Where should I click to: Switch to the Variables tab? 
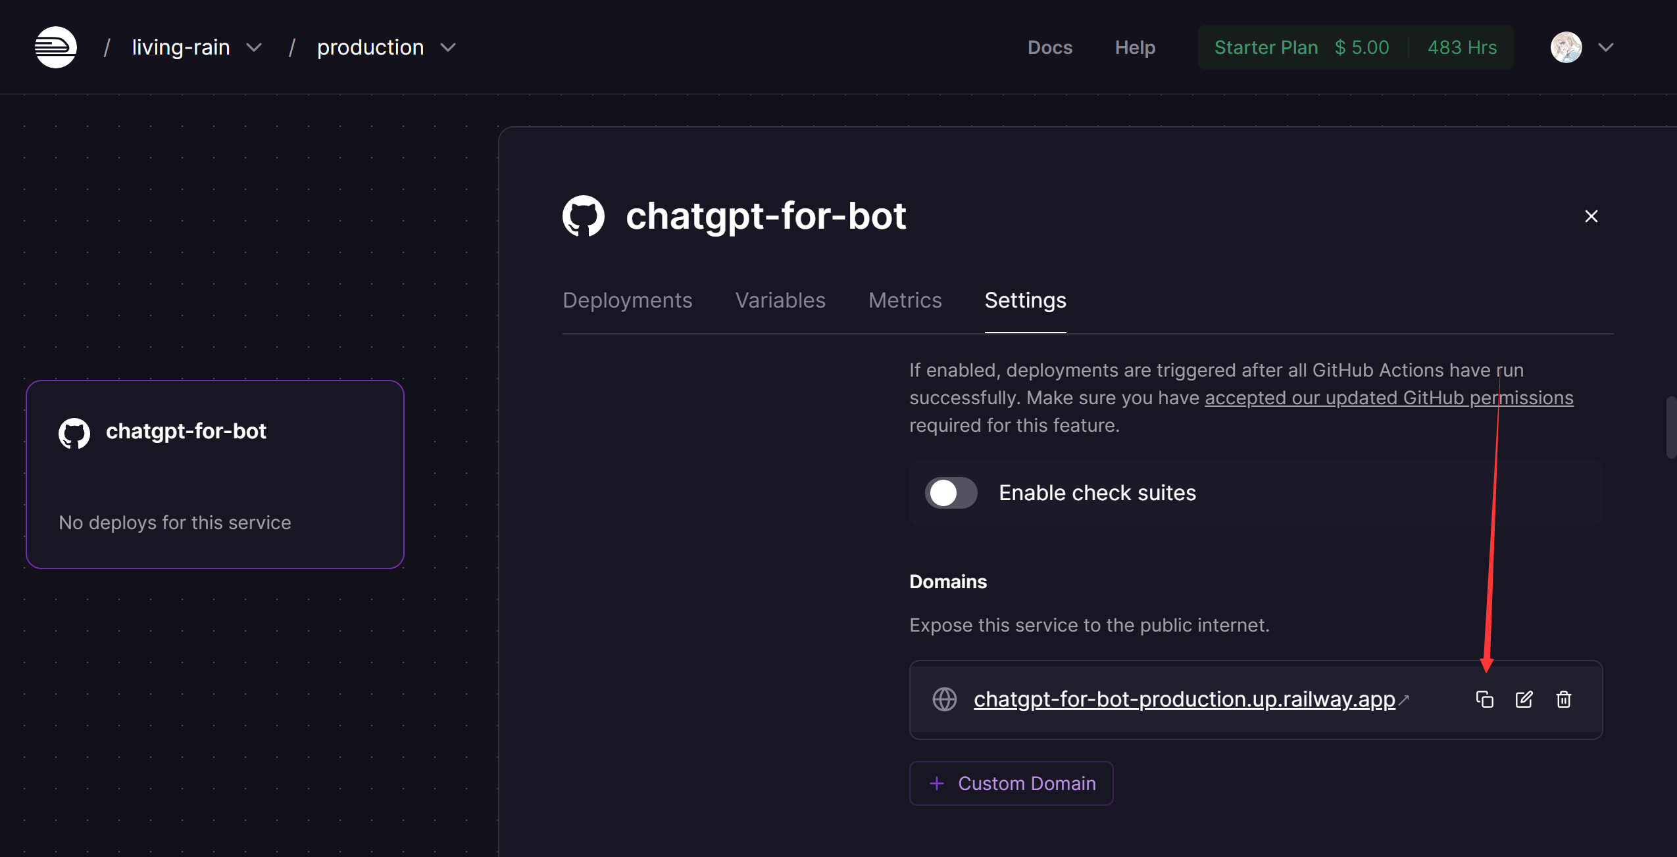pos(780,300)
